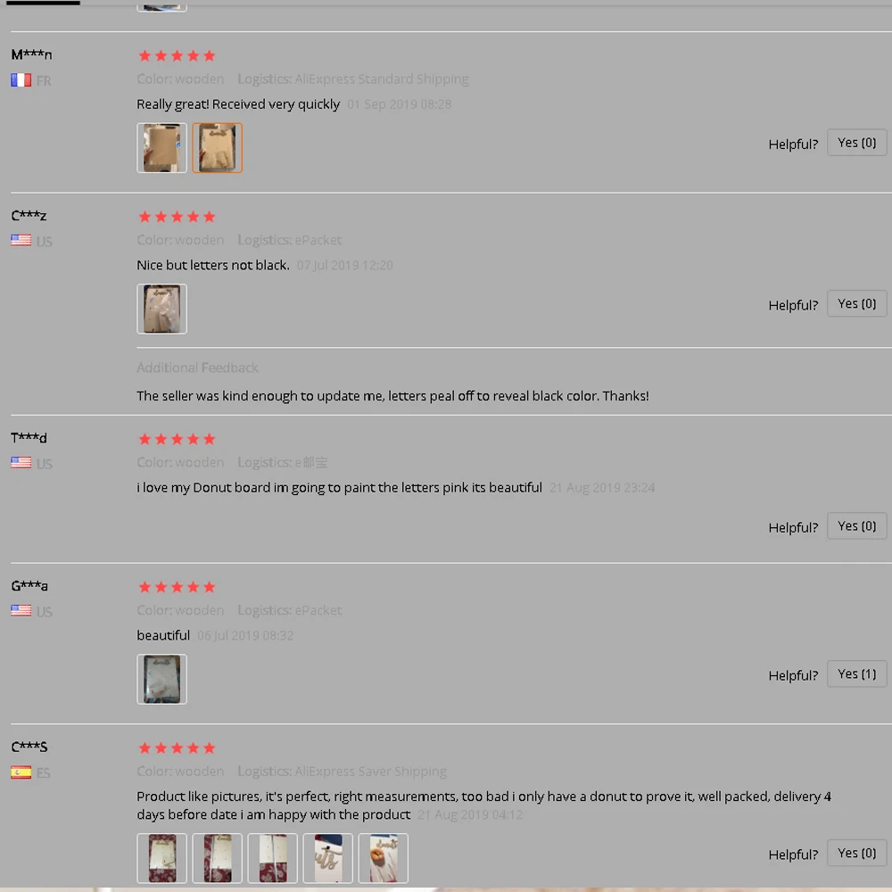
Task: Mark M***n's review helpful with Yes (0)
Action: (x=856, y=143)
